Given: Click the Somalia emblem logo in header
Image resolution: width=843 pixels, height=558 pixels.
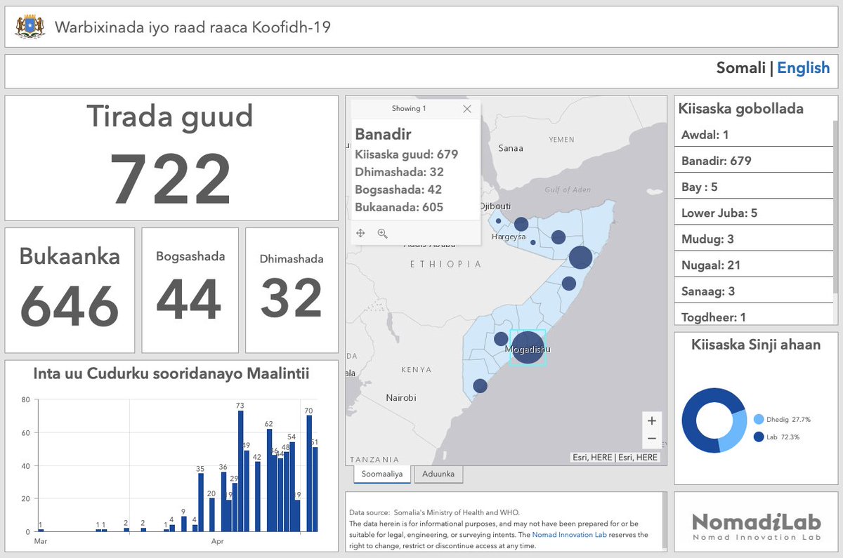Looking at the screenshot, I should pyautogui.click(x=30, y=27).
